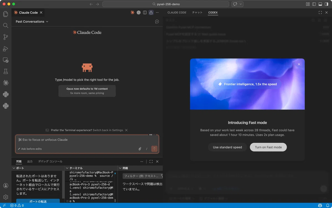The width and height of the screenshot is (332, 208).
Task: Open remote window indicator in status bar
Action: tap(4, 206)
